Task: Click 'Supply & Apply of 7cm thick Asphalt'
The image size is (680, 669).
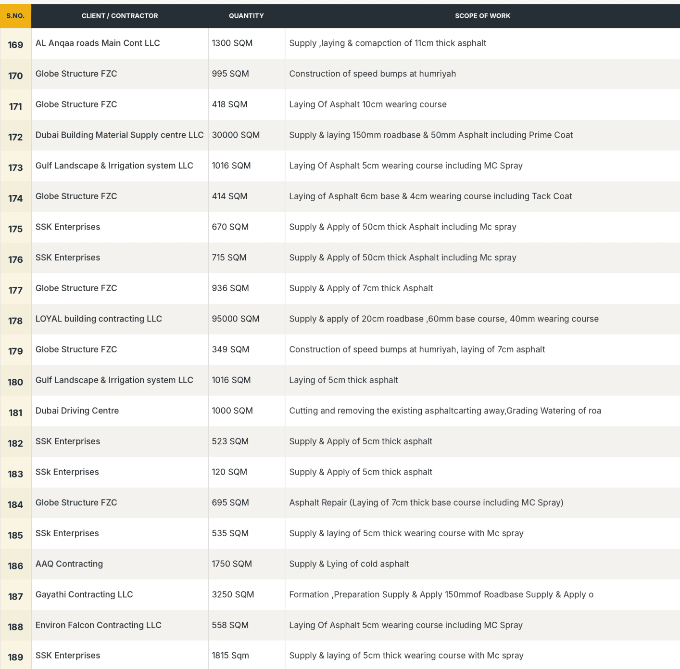Action: (x=361, y=288)
